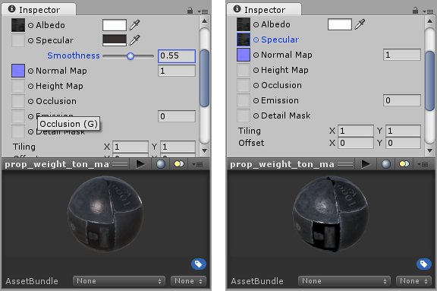Toggle right preview lighting icon

pyautogui.click(x=404, y=164)
